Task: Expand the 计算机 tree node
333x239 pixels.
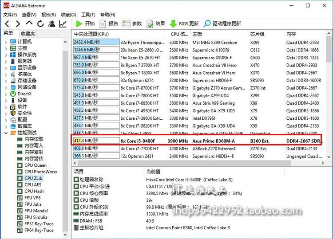Action: pyautogui.click(x=6, y=42)
